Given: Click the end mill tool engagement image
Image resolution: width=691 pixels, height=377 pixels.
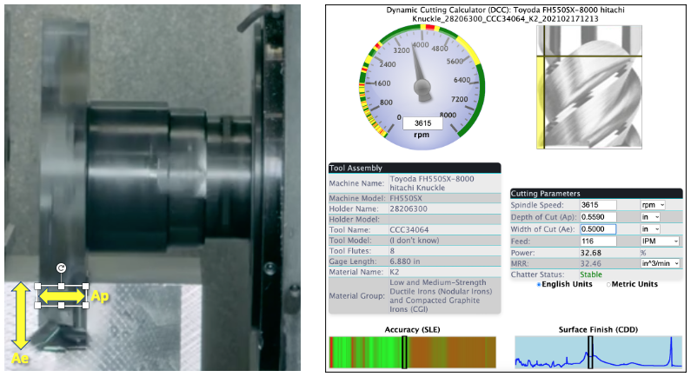Looking at the screenshot, I should [588, 87].
